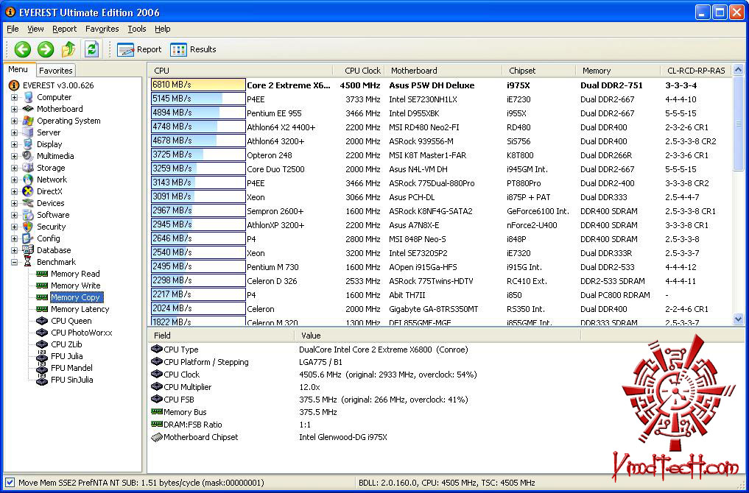Select the Computer icon in the tree

(x=28, y=97)
